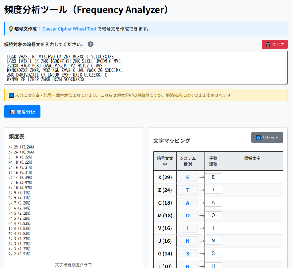Select system guess T for Z row
This screenshot has height=268, width=292.
[x=187, y=190]
